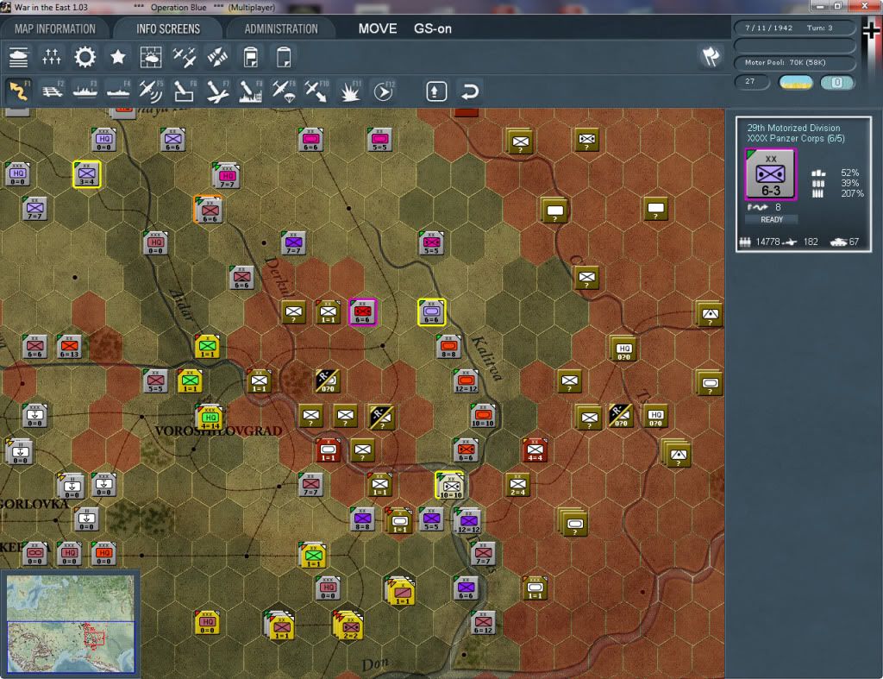Viewport: 883px width, 679px height.
Task: Select the Soviet 2=4 infantry unit
Action: click(x=517, y=485)
